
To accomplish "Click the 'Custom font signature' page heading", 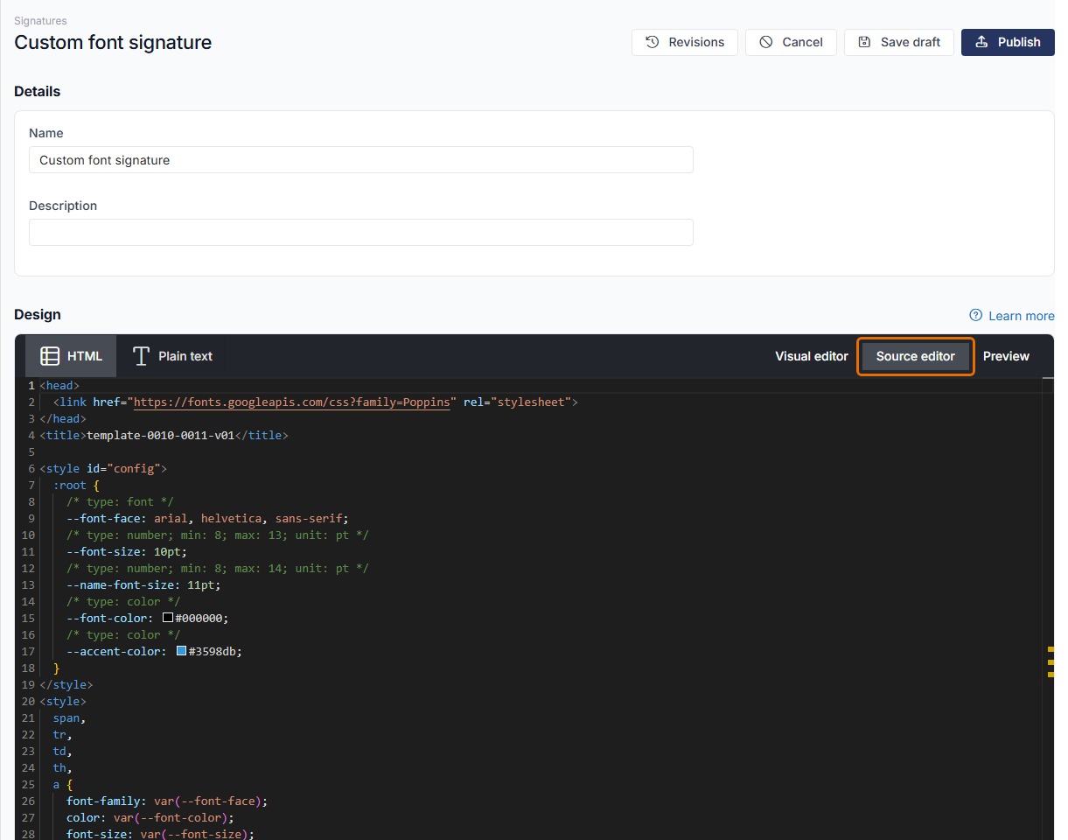I will (x=113, y=42).
